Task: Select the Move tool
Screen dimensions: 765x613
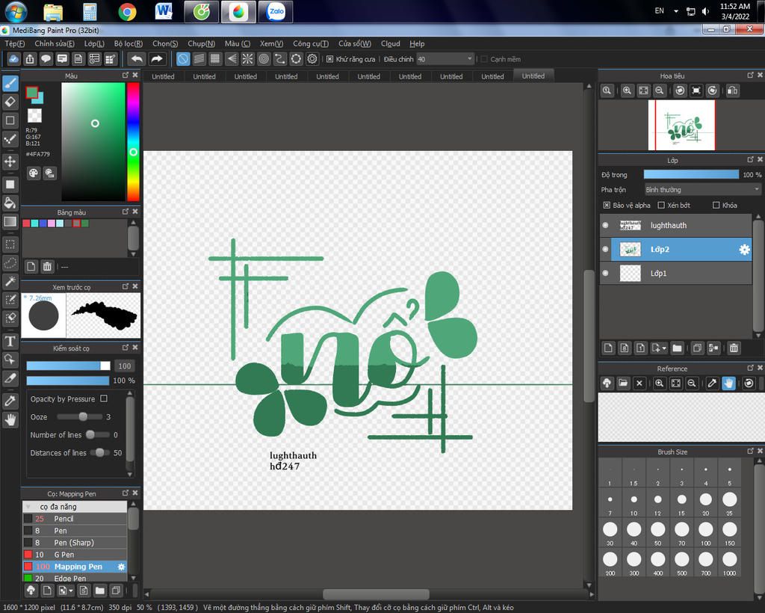Action: [10, 161]
